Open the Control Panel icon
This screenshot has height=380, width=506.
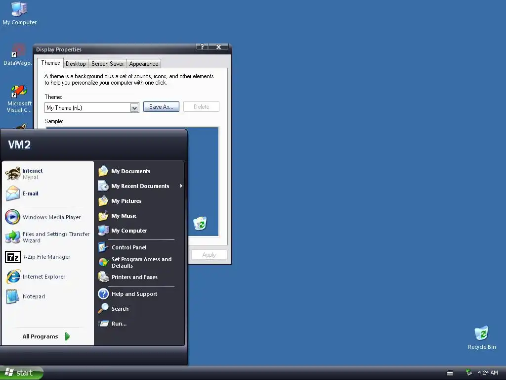tap(103, 247)
